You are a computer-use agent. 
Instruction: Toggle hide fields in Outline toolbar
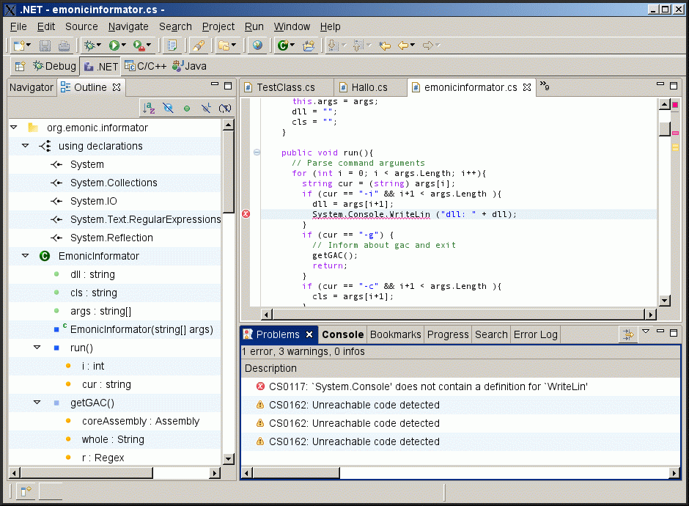click(168, 108)
